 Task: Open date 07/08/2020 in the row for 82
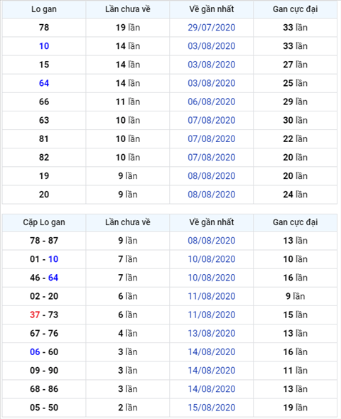(x=212, y=158)
